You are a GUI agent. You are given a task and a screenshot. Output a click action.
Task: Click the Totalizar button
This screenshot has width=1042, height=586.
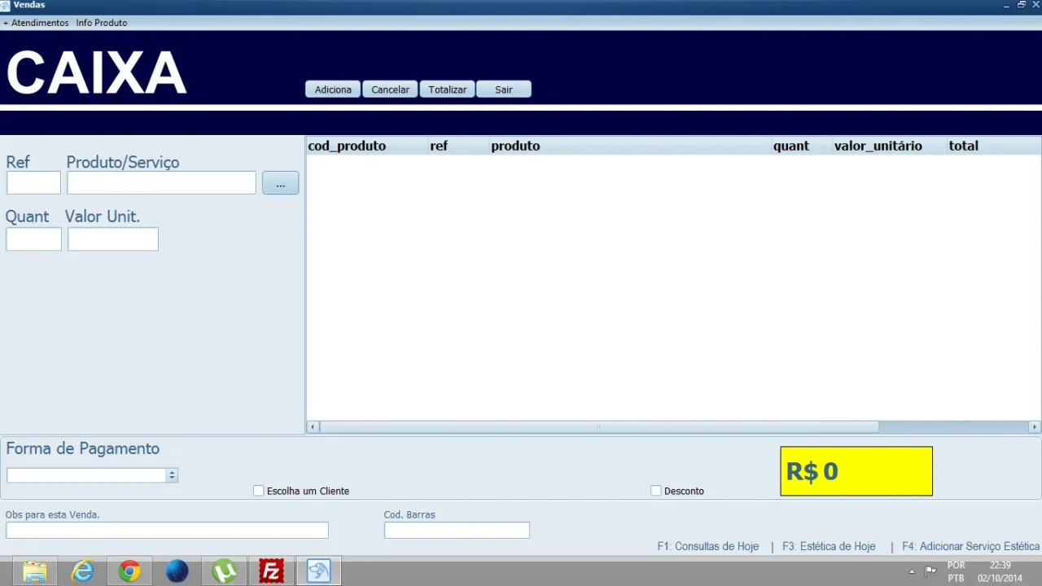448,90
